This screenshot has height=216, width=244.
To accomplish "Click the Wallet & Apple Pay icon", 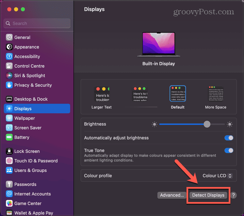I will 9,213.
